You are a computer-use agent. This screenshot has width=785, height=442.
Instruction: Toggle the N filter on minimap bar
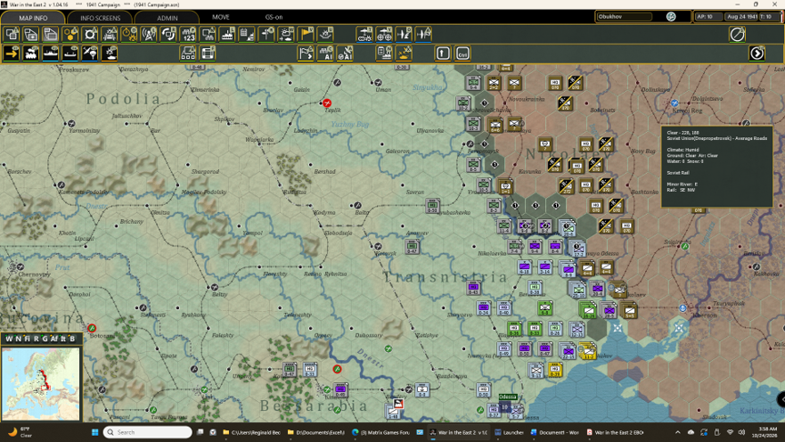[18, 338]
